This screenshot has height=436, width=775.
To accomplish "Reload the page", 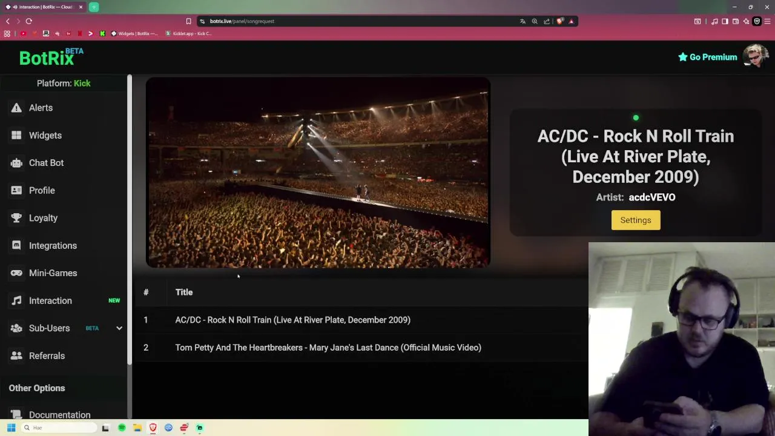I will pos(28,21).
